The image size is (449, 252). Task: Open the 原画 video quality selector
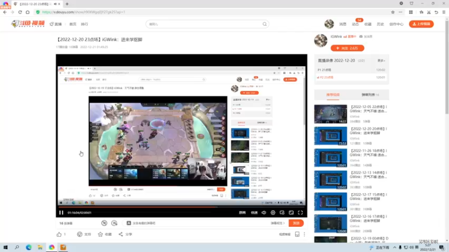coord(242,213)
